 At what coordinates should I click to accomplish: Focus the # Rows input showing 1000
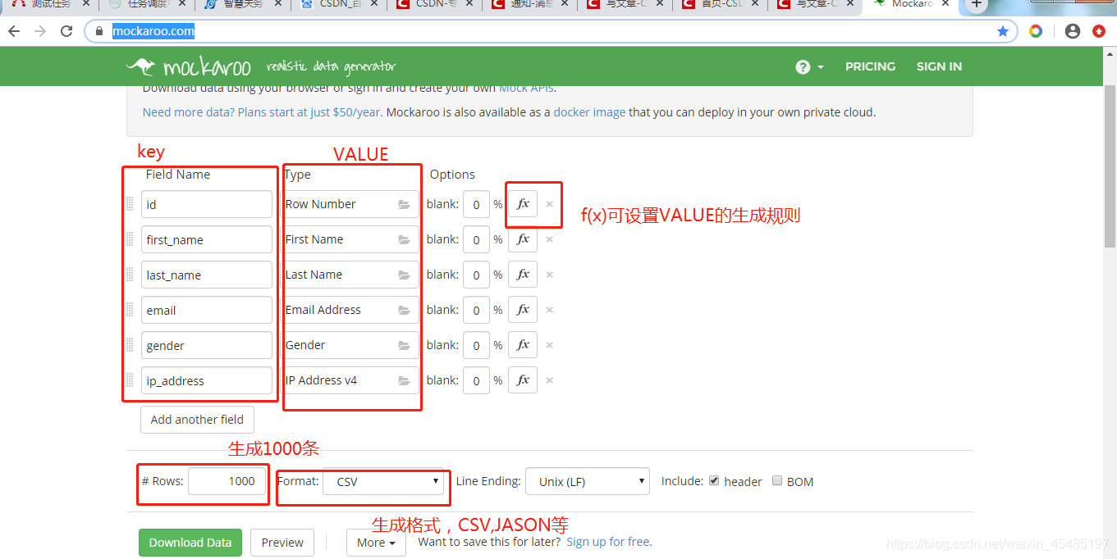227,481
